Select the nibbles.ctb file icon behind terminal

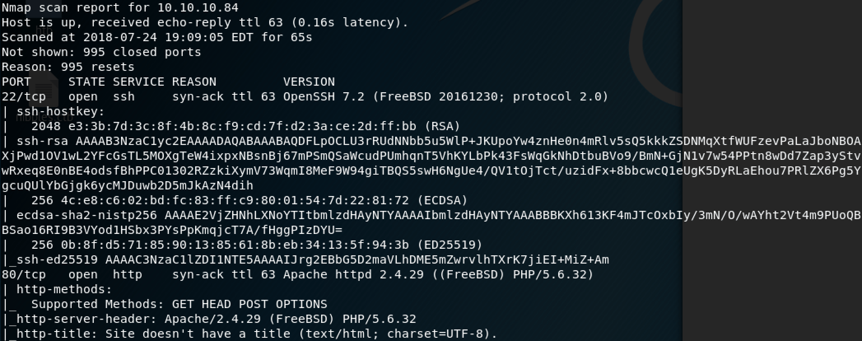(44, 93)
